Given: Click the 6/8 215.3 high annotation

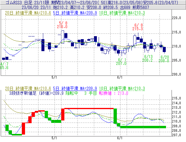Looking at the screenshot, I should 138,27.
